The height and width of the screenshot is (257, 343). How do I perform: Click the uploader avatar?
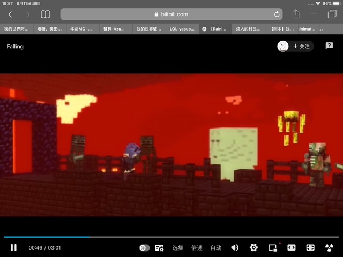point(283,46)
